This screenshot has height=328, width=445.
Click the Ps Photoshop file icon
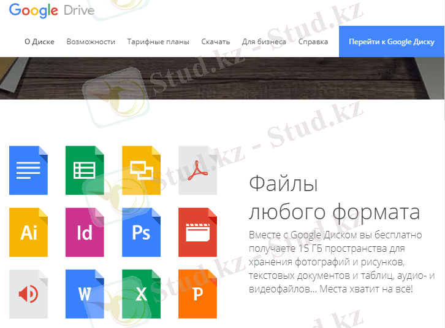pos(142,232)
